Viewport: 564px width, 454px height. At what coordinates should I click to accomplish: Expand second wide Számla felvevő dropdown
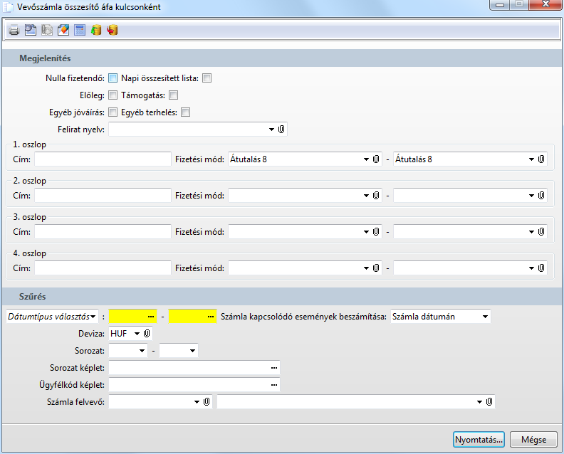(x=479, y=402)
